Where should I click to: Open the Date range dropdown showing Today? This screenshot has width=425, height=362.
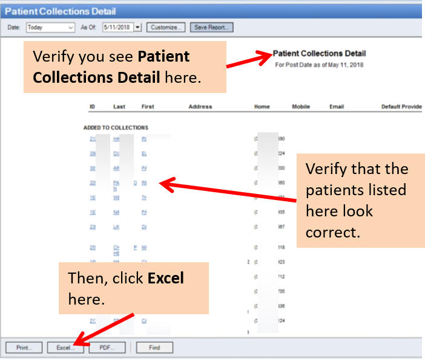[50, 27]
